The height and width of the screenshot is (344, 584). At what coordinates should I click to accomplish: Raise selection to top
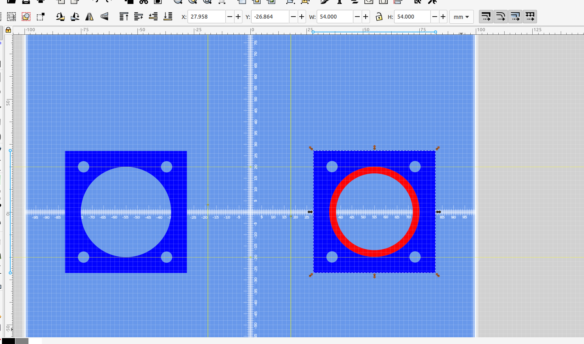124,17
